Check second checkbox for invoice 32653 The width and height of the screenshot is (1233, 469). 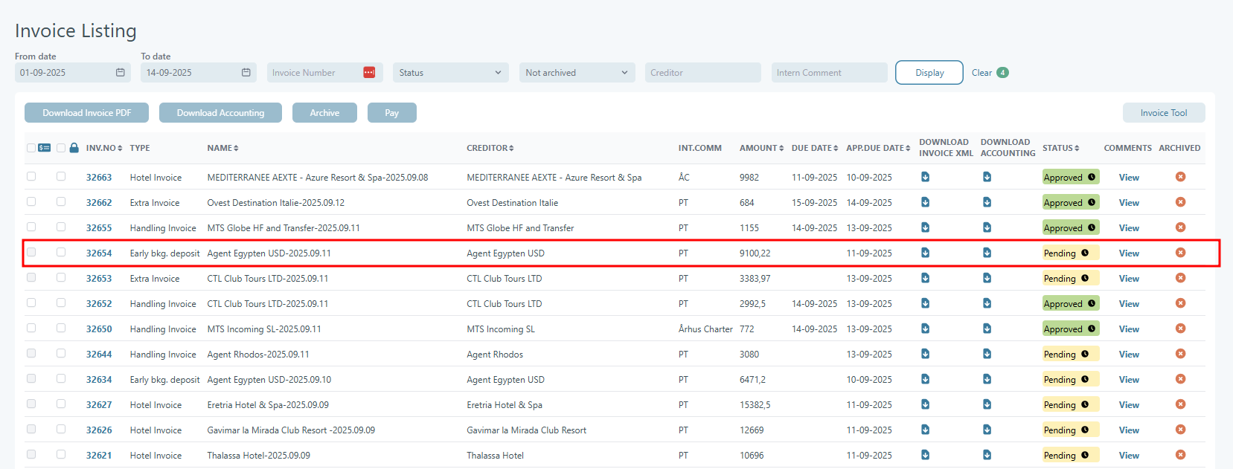[61, 278]
